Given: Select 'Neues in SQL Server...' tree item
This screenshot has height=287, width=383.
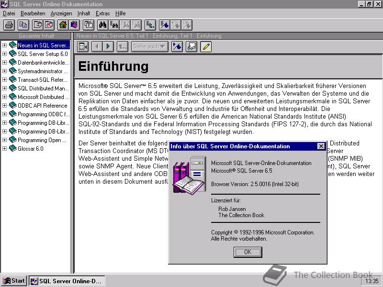Looking at the screenshot, I should click(44, 45).
